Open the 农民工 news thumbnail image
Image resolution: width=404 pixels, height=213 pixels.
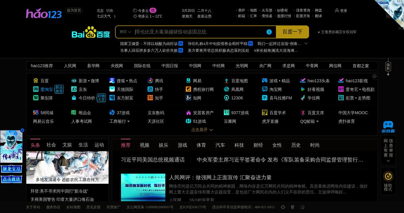pyautogui.click(x=67, y=167)
